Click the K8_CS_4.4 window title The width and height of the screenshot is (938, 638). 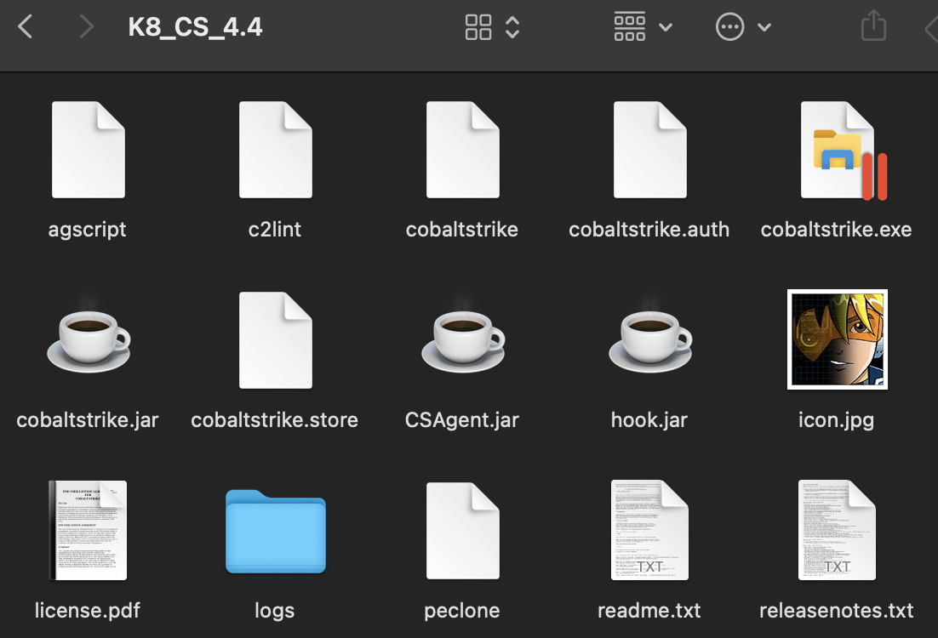pos(195,27)
